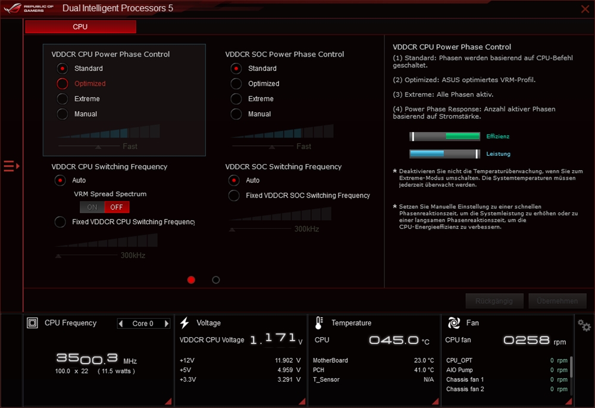Expand the CPU Frequency panel corner arrow
The image size is (595, 408).
pos(168,401)
